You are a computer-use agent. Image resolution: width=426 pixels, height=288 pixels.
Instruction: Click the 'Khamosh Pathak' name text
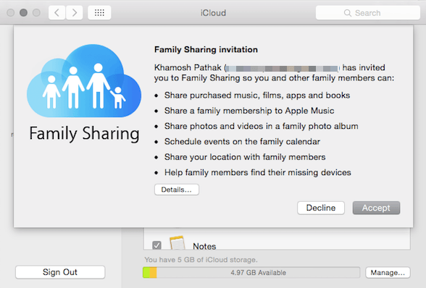188,67
